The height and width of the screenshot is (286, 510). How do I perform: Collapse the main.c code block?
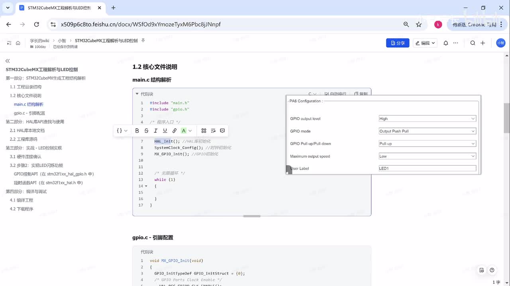point(137,94)
